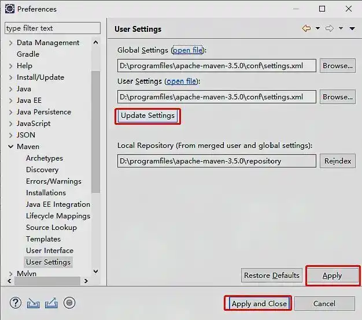Click the Maven tree label
This screenshot has width=362, height=320.
click(28, 147)
